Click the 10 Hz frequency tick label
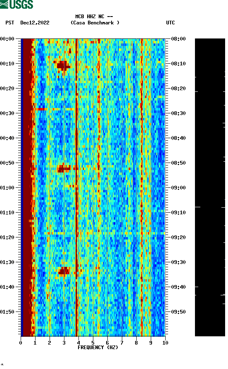Image resolution: width=228 pixels, height=369 pixels. [165, 343]
